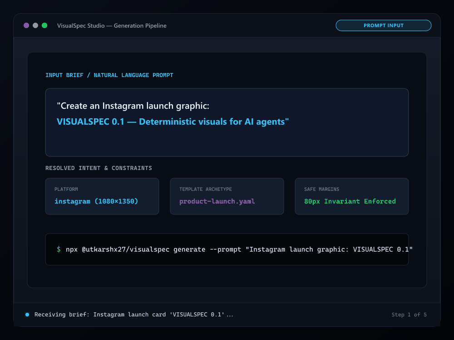Select the window title 'VisualSpec Studio — Generation Pipeline'
Viewport: 454px width, 340px height.
pyautogui.click(x=112, y=26)
